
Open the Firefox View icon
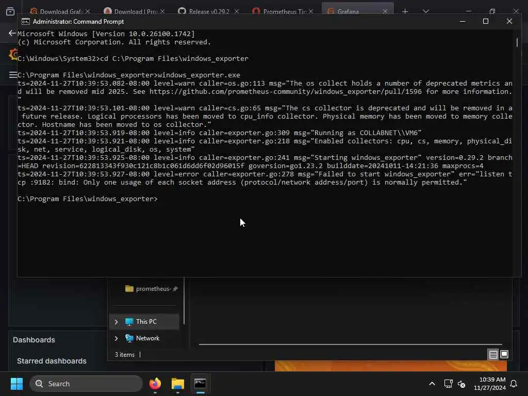10,11
